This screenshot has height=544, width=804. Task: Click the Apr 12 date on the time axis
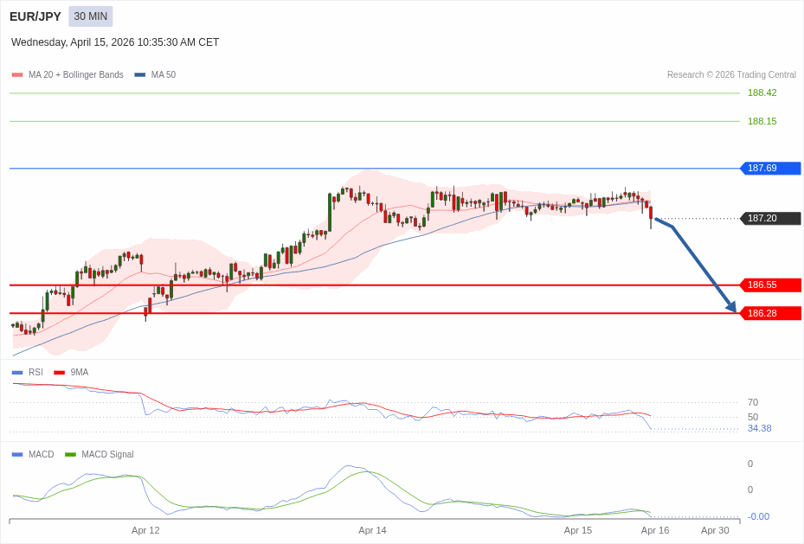(145, 530)
